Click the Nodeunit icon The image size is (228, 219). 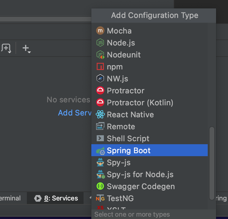[x=100, y=55]
